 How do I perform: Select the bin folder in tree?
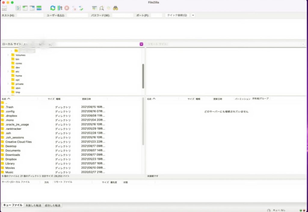[x=17, y=59]
